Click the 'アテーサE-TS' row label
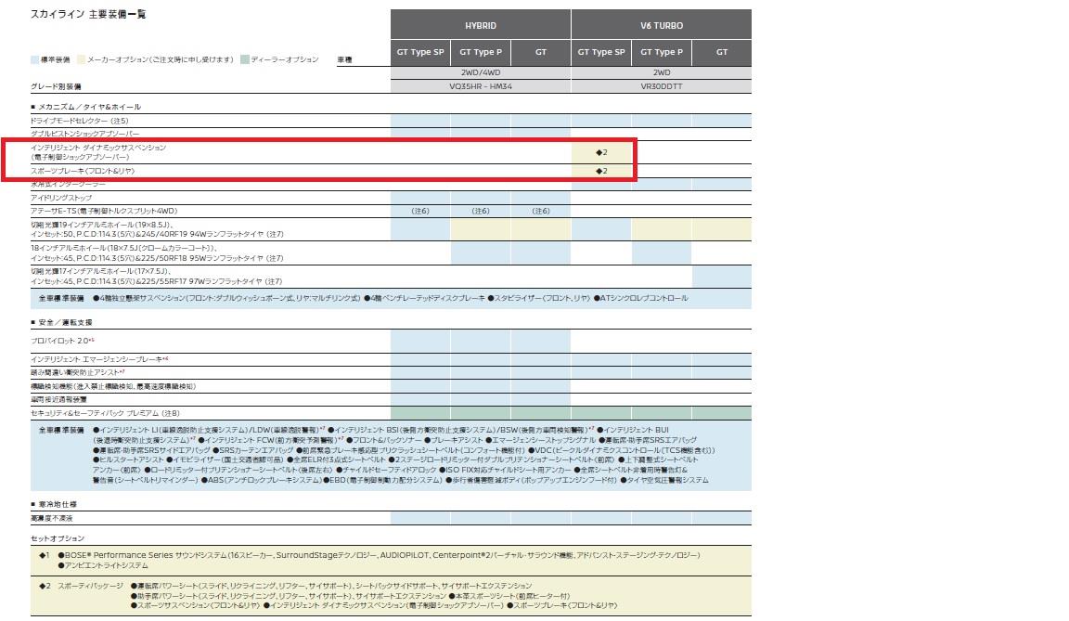 [x=104, y=212]
